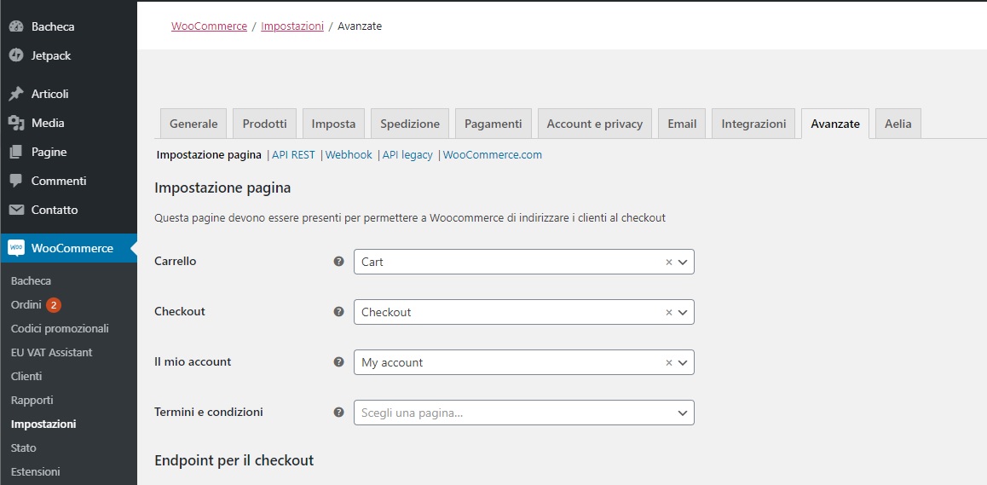This screenshot has height=485, width=987.
Task: Open the Il mio account dropdown arrow
Action: pyautogui.click(x=683, y=363)
